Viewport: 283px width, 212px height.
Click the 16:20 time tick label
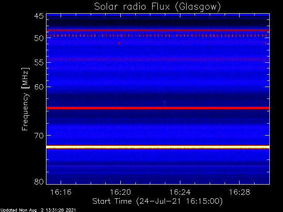click(120, 192)
